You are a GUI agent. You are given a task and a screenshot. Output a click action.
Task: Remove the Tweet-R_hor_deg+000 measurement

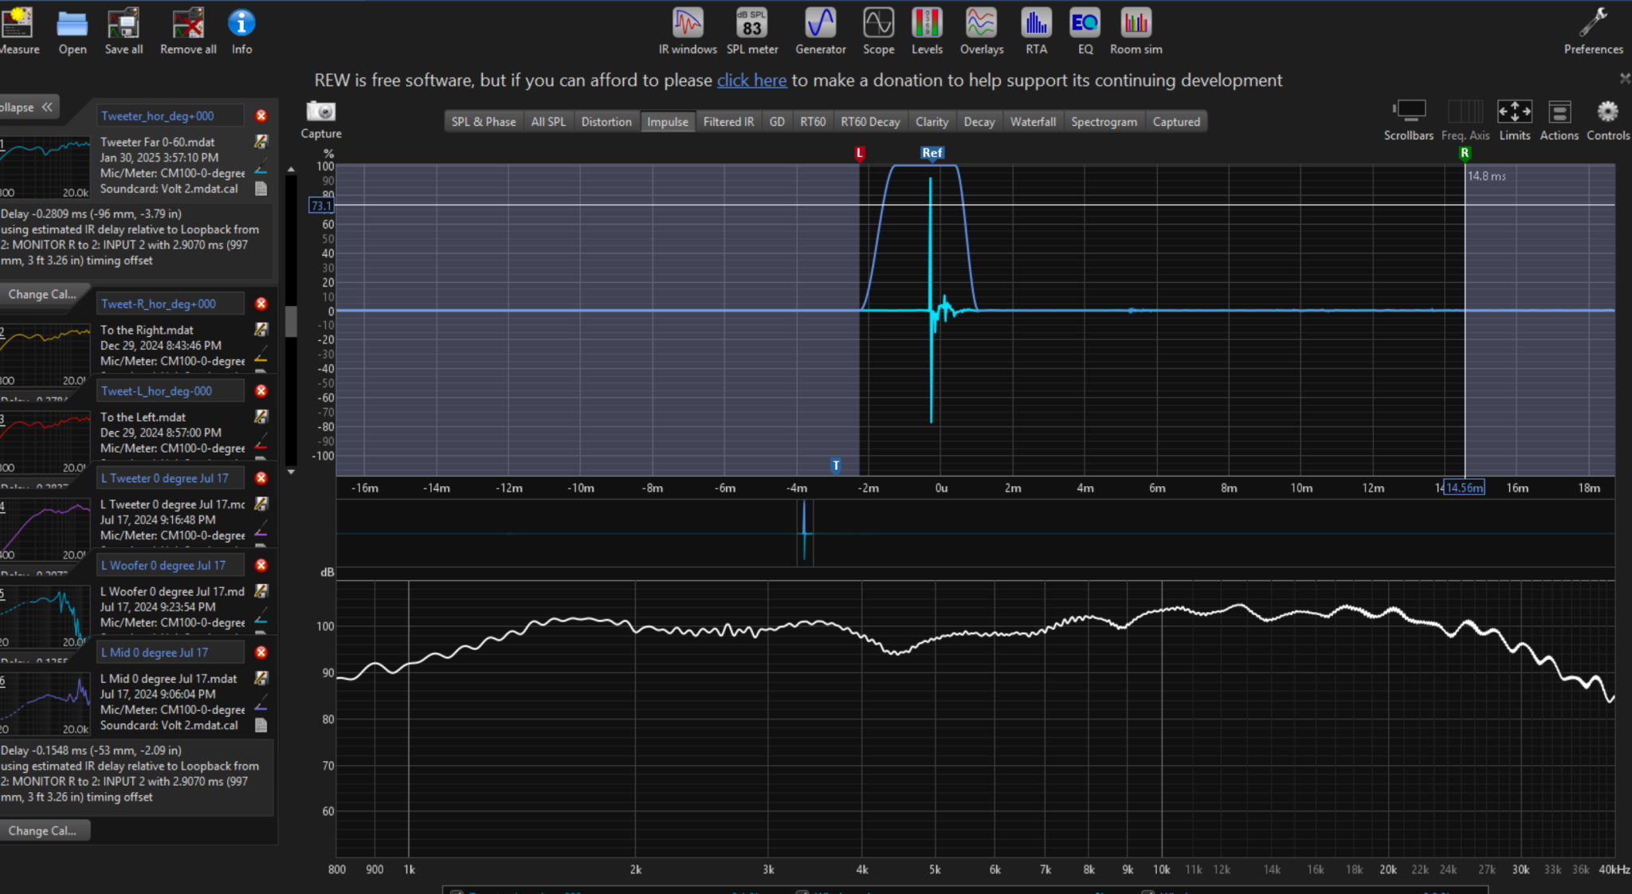click(x=261, y=304)
